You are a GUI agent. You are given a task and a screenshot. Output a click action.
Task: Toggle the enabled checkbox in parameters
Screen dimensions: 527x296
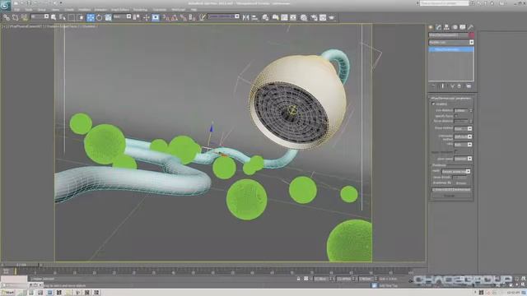point(434,104)
